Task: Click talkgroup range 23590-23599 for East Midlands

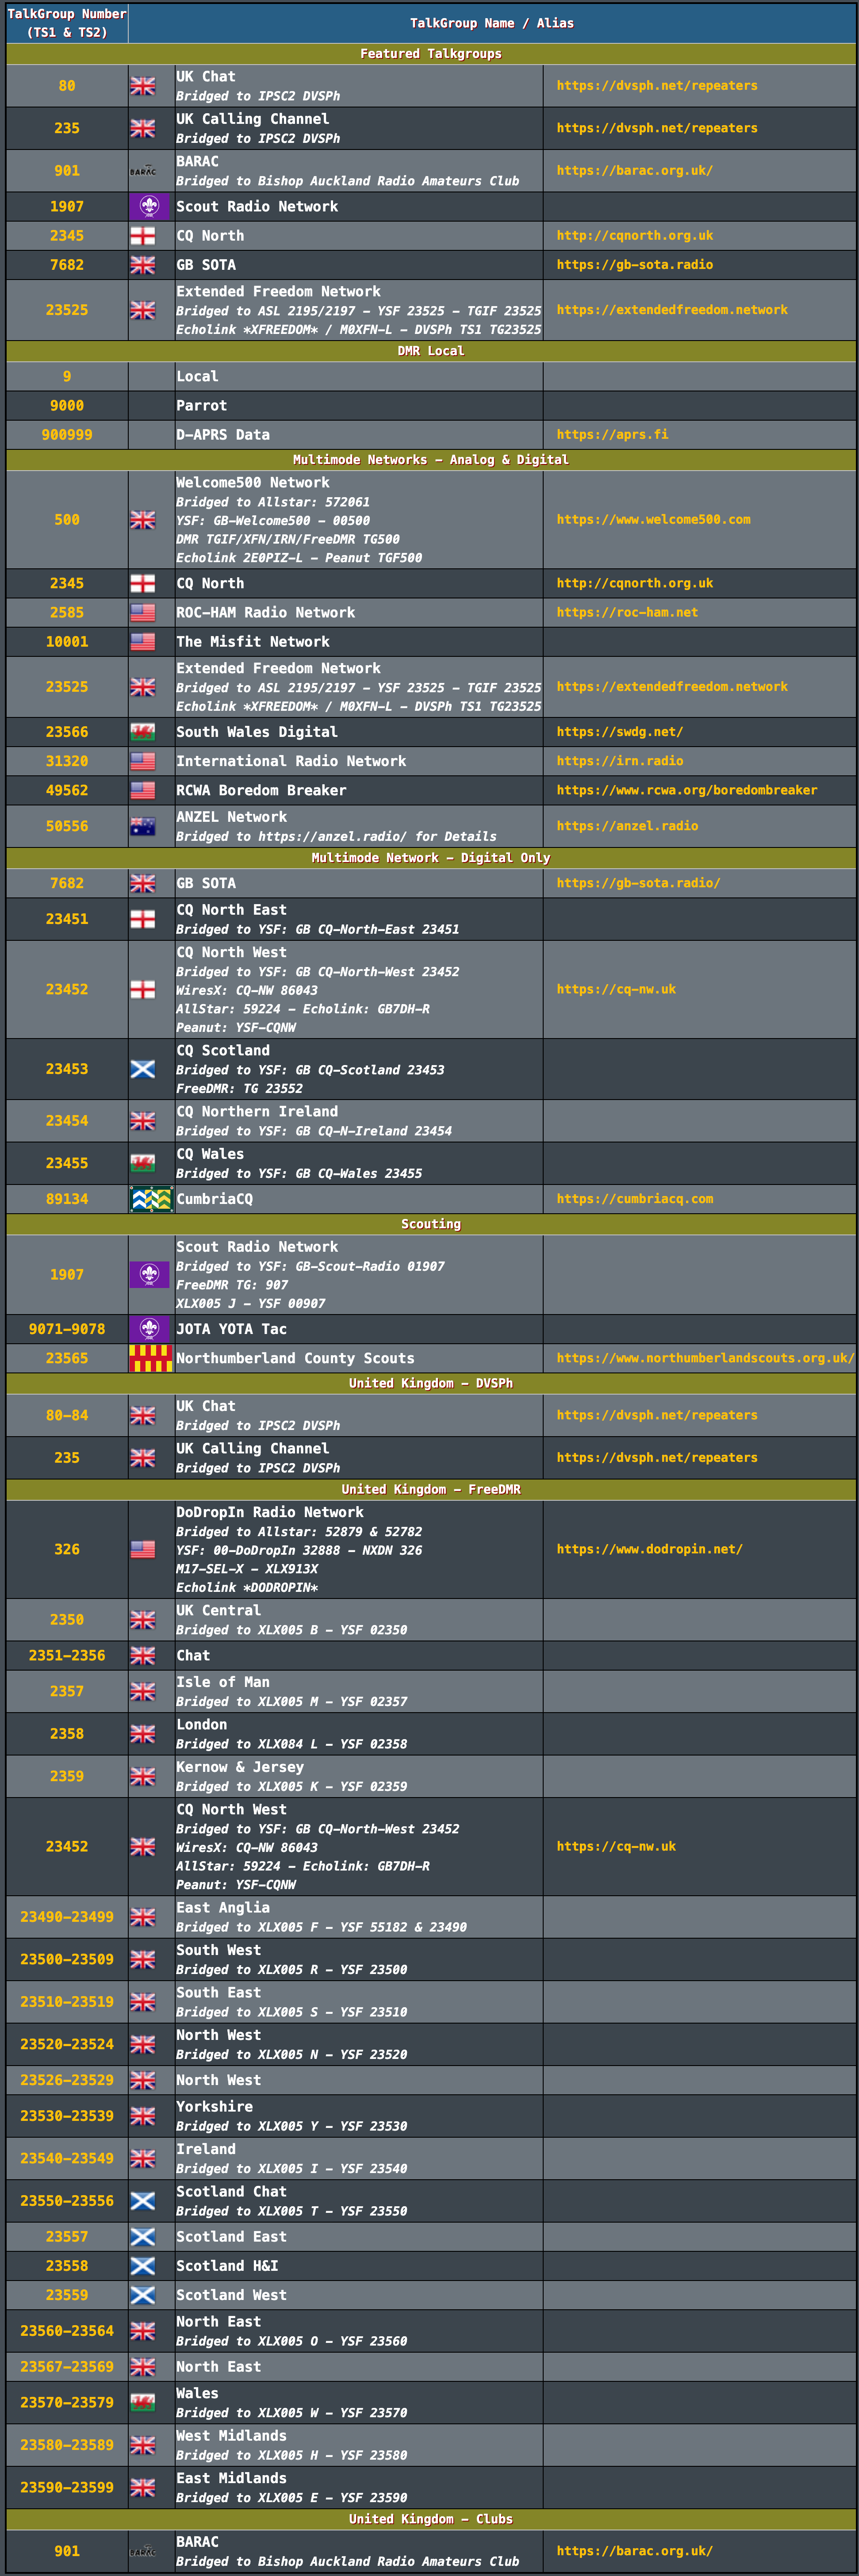Action: point(67,2487)
